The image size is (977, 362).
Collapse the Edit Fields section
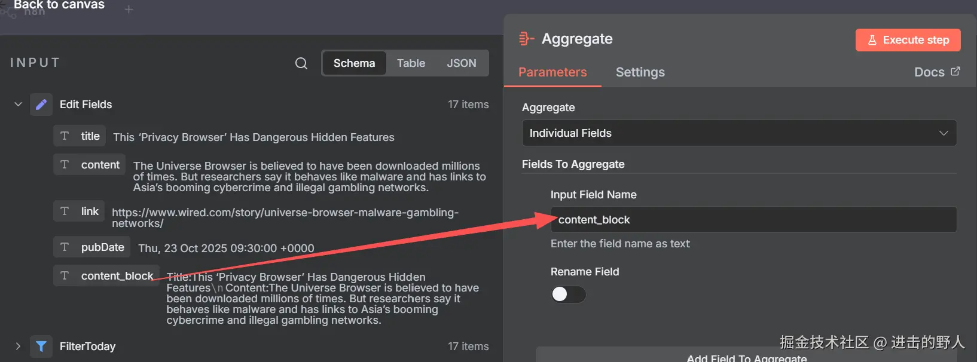(x=18, y=105)
